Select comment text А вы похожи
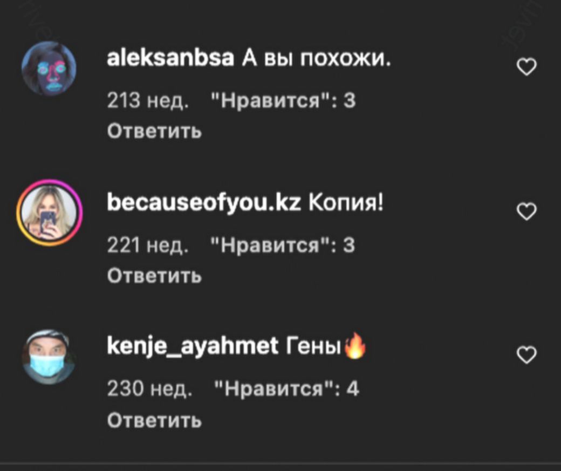 [x=317, y=59]
